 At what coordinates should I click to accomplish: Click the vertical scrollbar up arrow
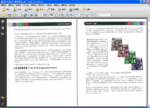click(149, 20)
